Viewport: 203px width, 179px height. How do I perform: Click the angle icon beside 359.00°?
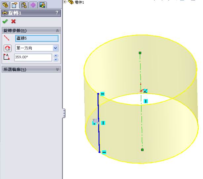[7, 57]
